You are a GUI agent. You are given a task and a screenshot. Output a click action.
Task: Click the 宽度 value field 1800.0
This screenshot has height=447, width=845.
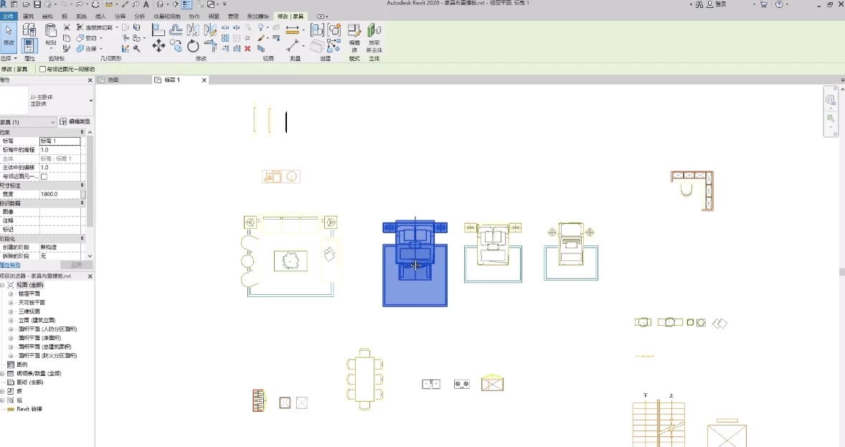pos(60,194)
